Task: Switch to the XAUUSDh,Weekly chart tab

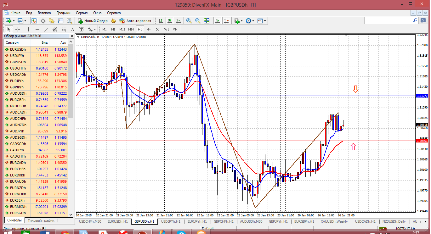Action: (x=334, y=221)
